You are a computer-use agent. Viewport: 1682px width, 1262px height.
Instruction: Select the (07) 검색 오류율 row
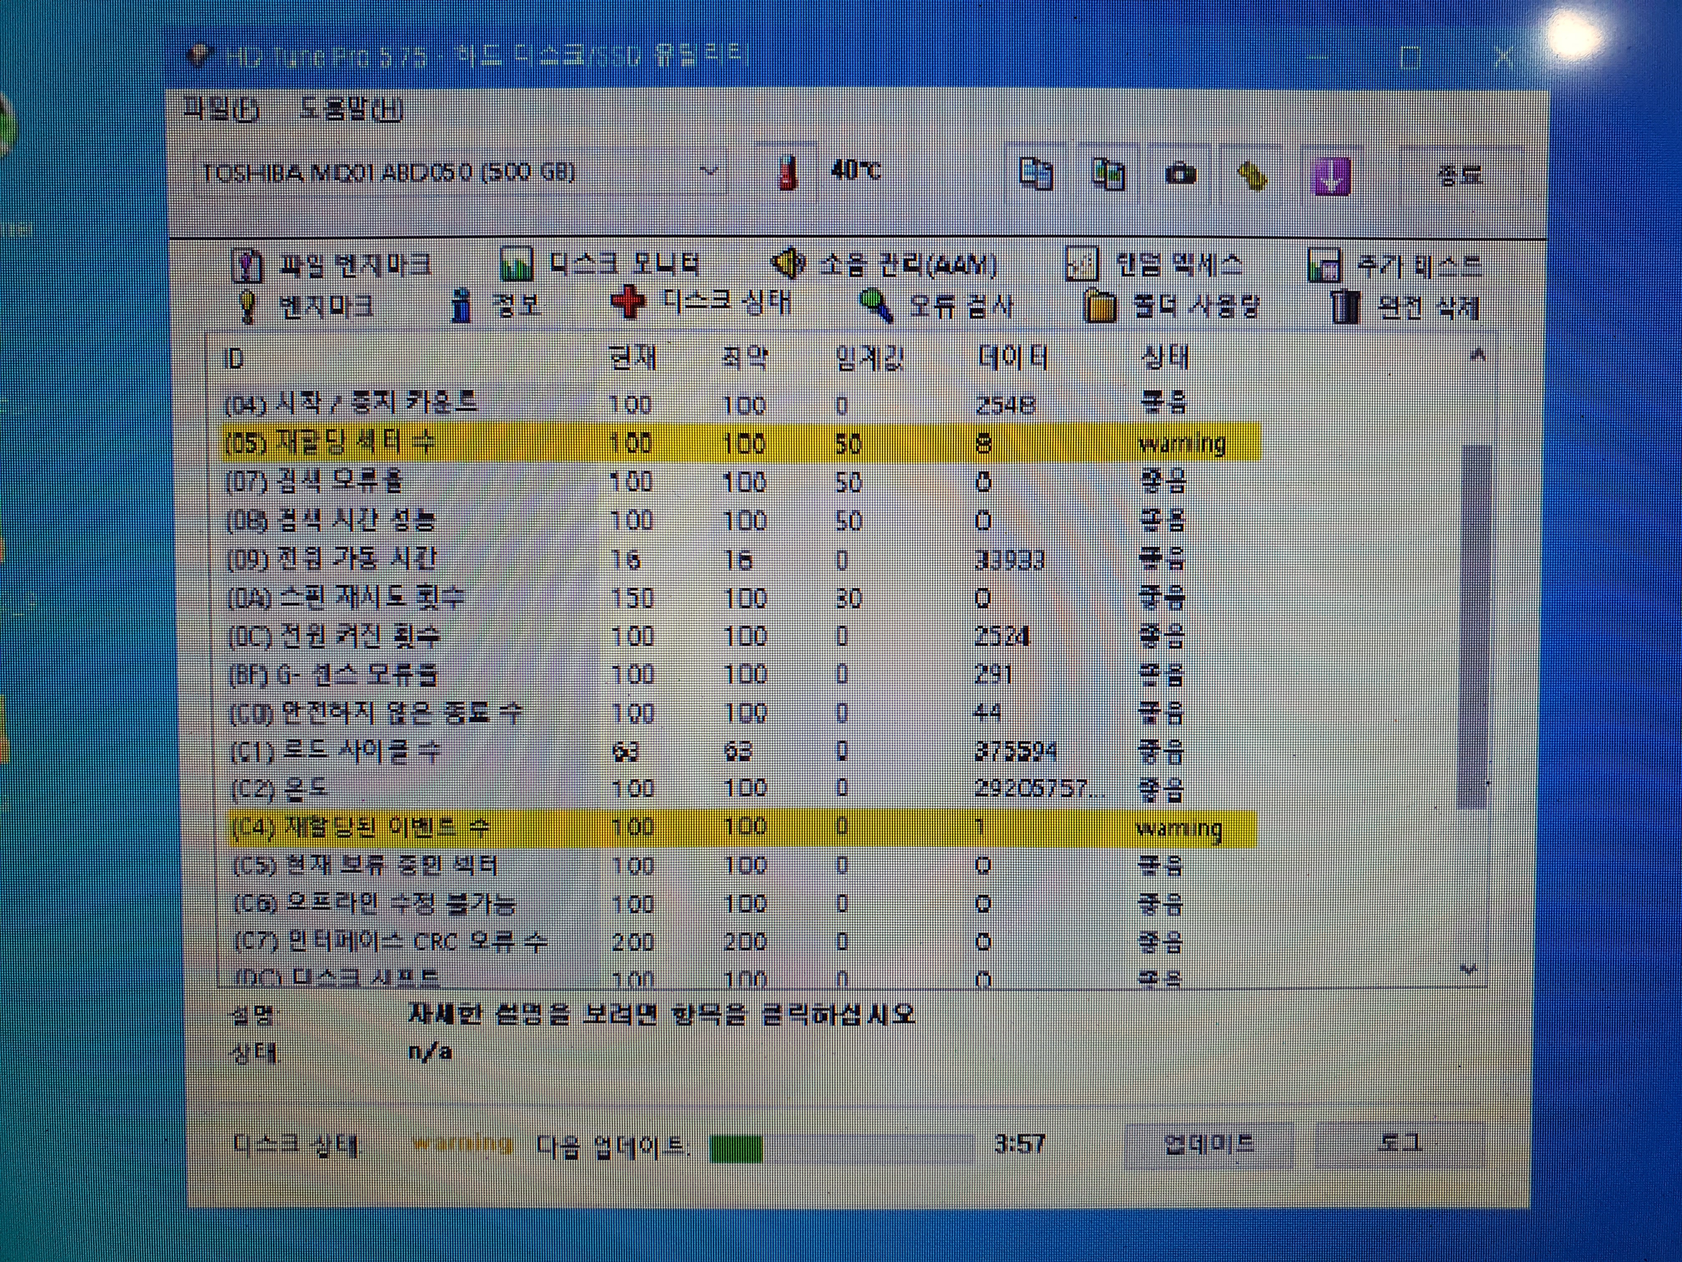click(741, 482)
